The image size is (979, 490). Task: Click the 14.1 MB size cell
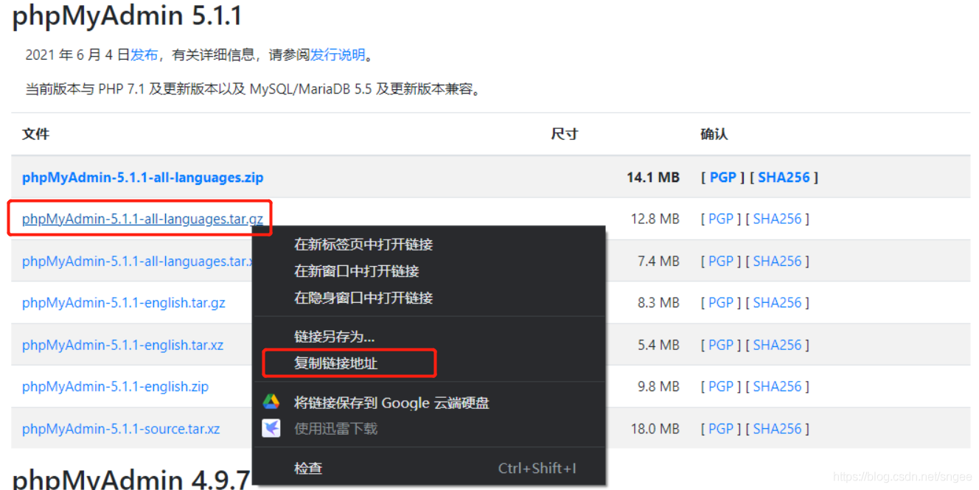click(x=653, y=178)
